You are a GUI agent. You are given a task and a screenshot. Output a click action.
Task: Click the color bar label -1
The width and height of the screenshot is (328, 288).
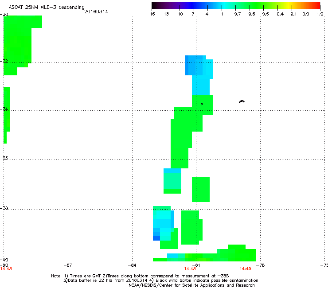(x=220, y=14)
